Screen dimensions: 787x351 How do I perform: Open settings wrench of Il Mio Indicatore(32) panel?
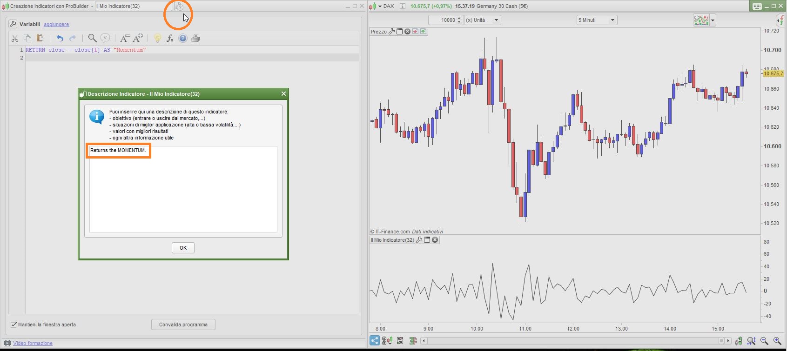pyautogui.click(x=419, y=240)
